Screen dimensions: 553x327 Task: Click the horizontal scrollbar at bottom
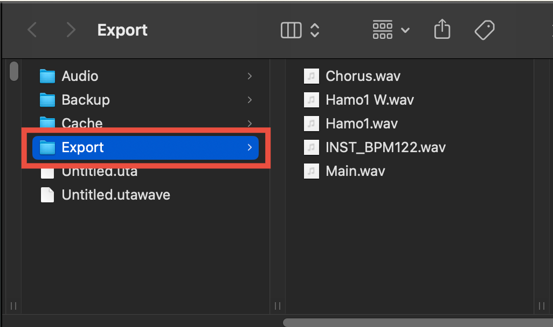point(418,322)
